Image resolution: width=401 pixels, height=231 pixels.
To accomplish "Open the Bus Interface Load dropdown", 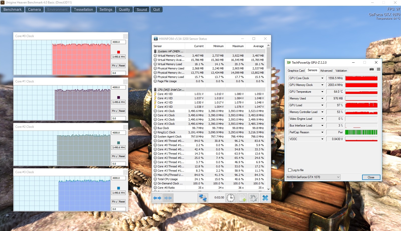I will click(x=322, y=126).
